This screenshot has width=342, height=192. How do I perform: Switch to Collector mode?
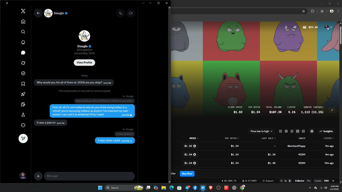300,181
